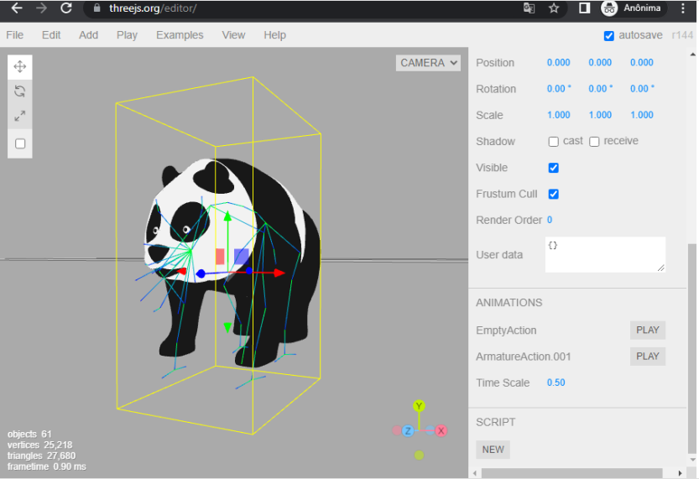
Task: Toggle the local space checkbox in toolbar
Action: point(20,143)
